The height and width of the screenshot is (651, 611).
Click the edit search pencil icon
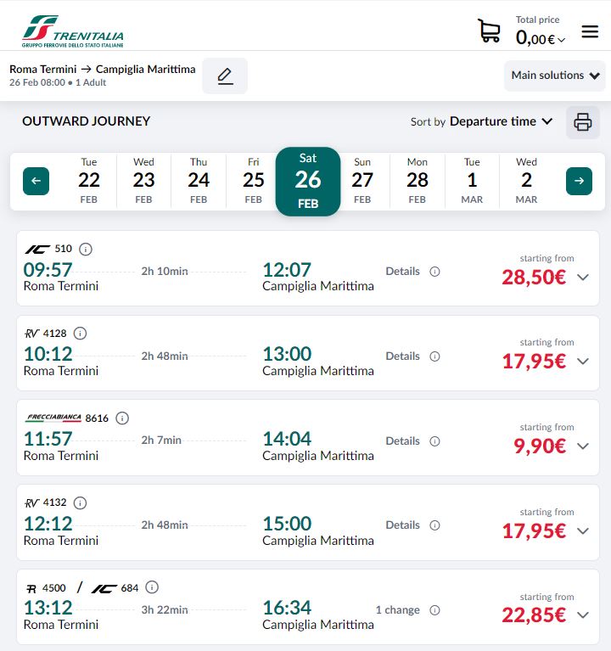tap(225, 76)
